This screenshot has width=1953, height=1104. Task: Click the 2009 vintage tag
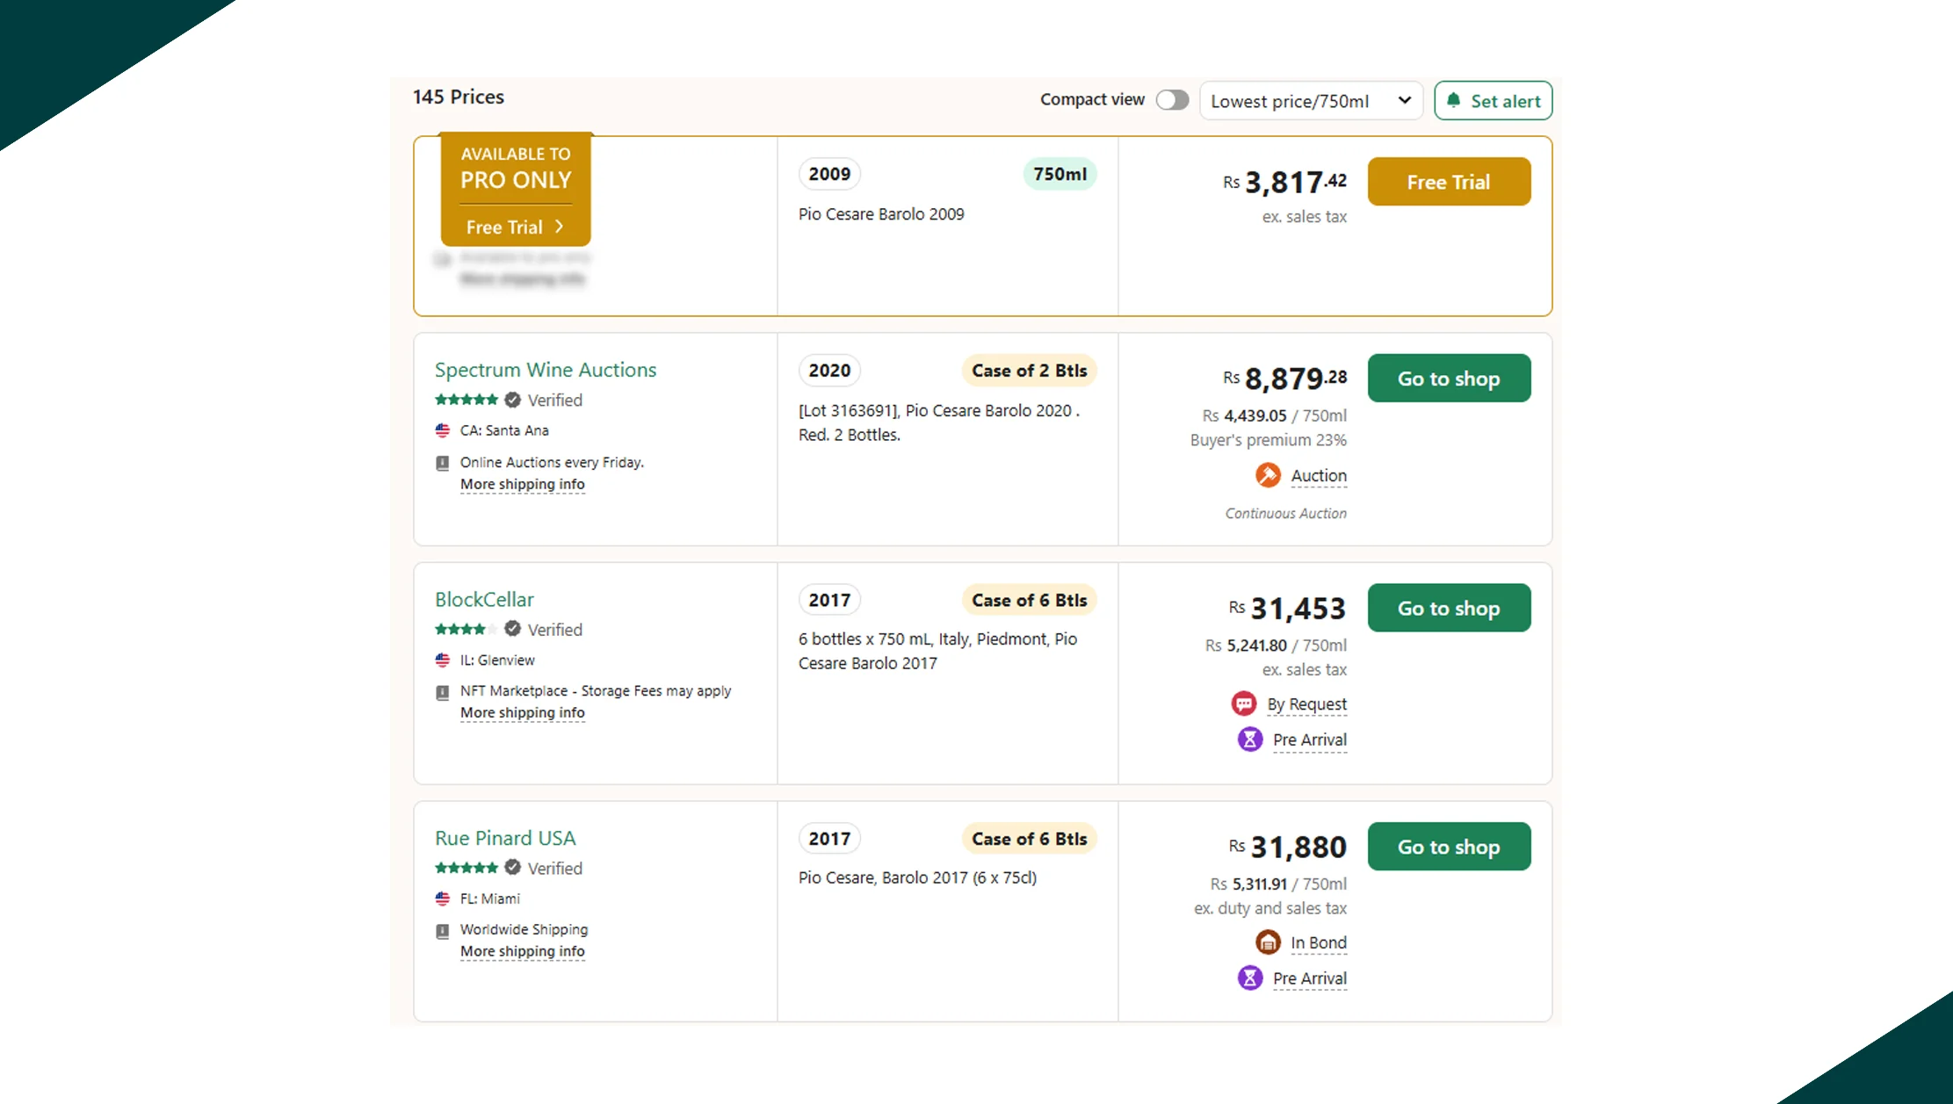coord(828,174)
